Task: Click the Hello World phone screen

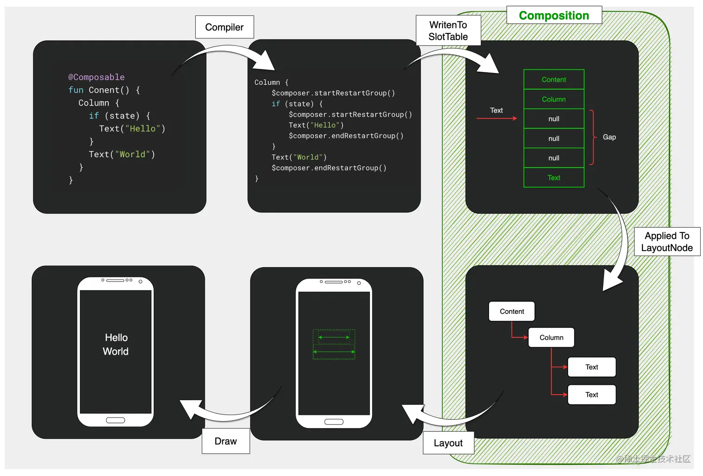Action: tap(115, 344)
